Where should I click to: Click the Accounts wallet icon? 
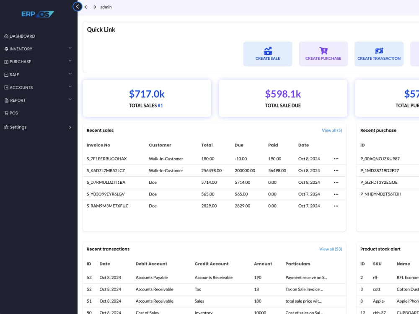[6, 88]
